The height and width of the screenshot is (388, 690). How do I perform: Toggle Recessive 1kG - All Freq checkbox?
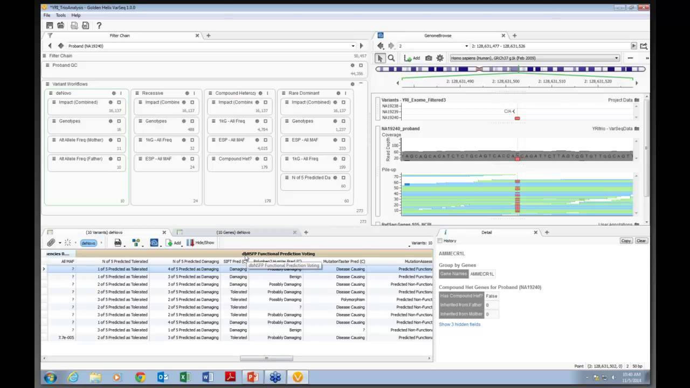[x=192, y=140]
